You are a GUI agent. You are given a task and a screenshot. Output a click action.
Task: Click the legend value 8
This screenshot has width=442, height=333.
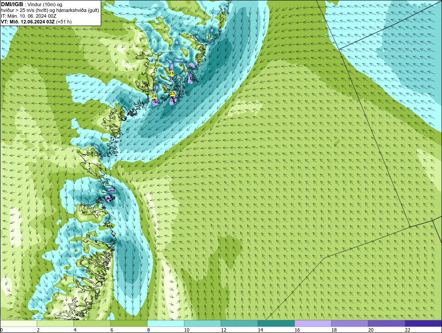click(x=149, y=330)
